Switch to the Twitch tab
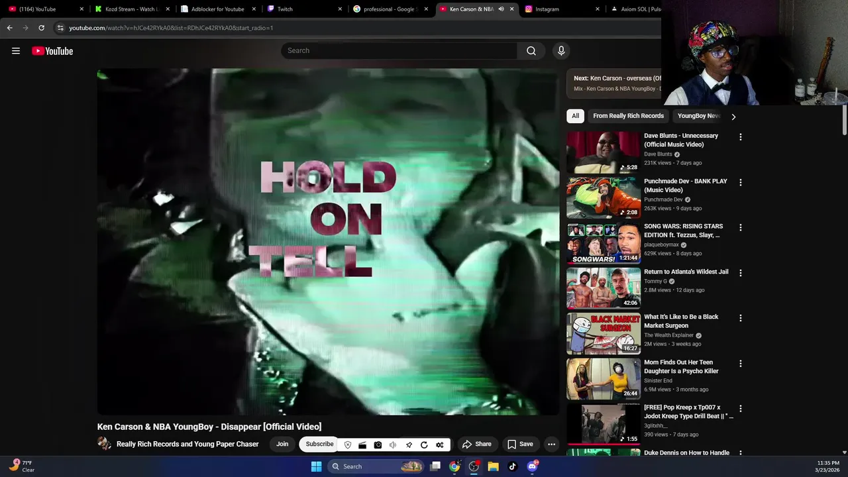Image resolution: width=848 pixels, height=477 pixels. (303, 9)
